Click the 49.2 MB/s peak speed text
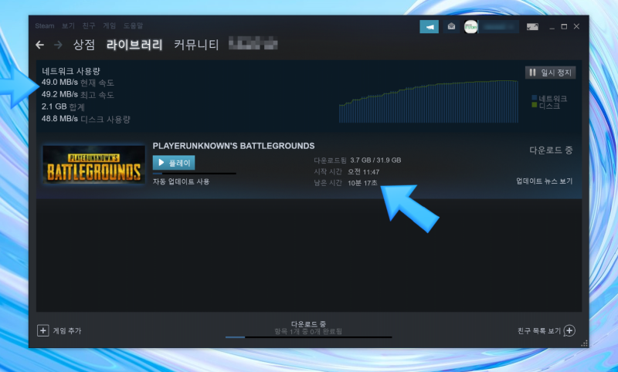 [78, 94]
